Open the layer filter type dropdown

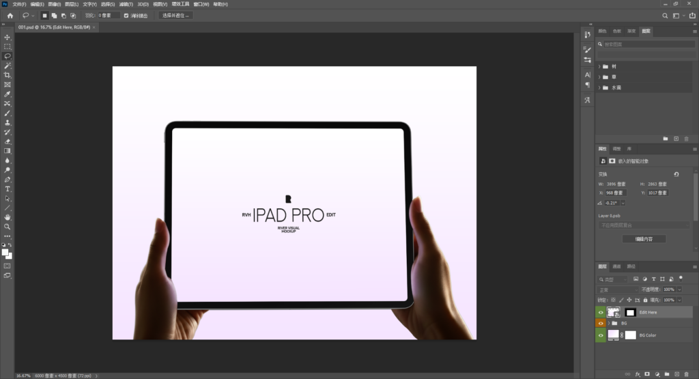click(612, 279)
